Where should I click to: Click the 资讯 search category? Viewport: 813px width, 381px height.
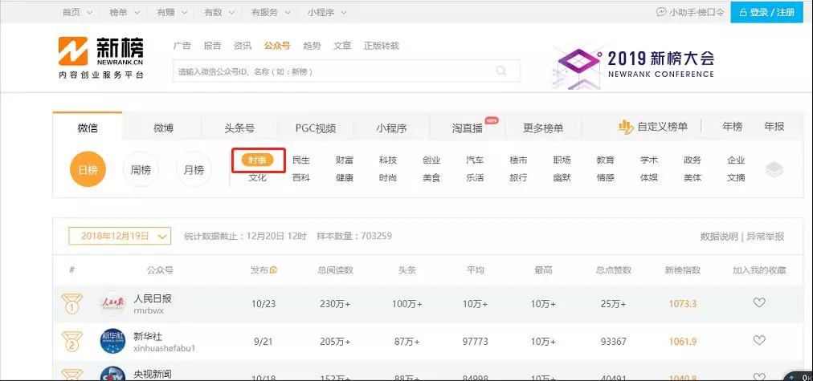point(243,46)
